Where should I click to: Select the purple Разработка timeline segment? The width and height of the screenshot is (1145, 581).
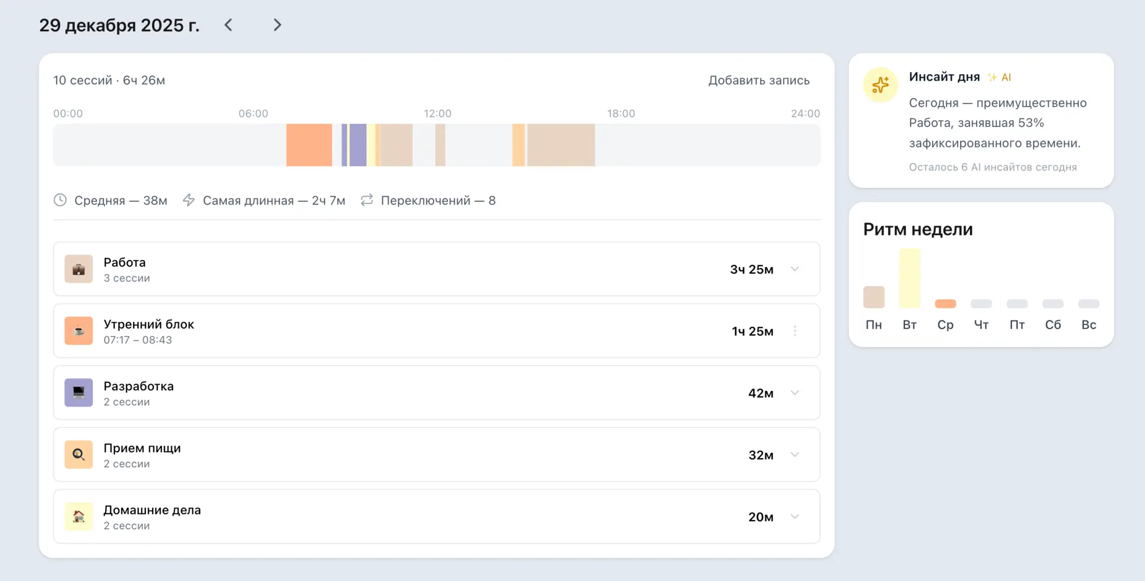(x=358, y=145)
